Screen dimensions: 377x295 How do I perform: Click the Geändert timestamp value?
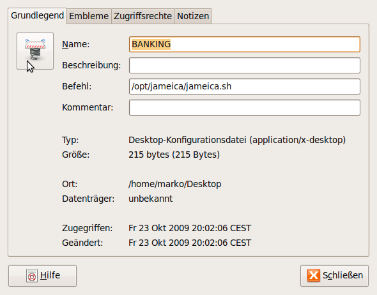pyautogui.click(x=190, y=243)
